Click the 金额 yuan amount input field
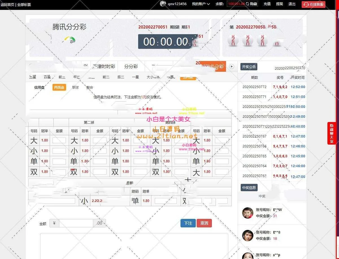The height and width of the screenshot is (259, 339). (76, 223)
